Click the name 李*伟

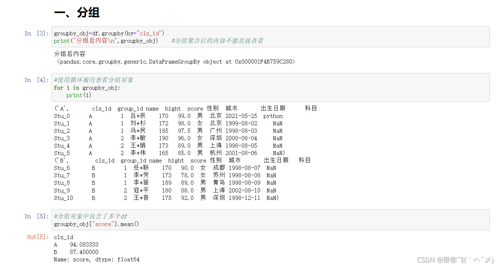[138, 153]
